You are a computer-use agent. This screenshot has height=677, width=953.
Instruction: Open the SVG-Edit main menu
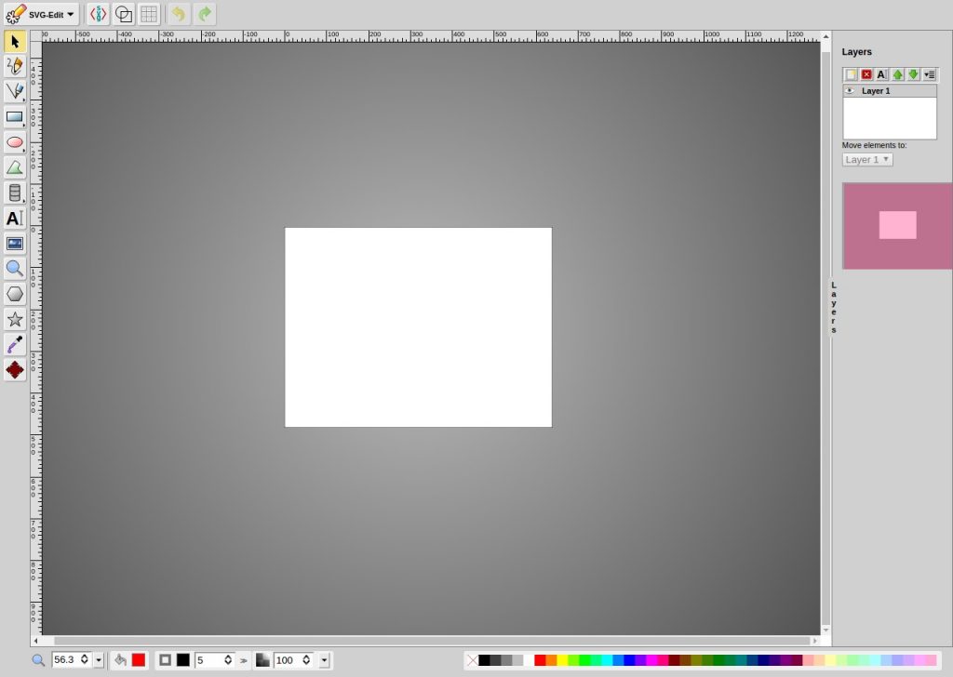coord(42,13)
